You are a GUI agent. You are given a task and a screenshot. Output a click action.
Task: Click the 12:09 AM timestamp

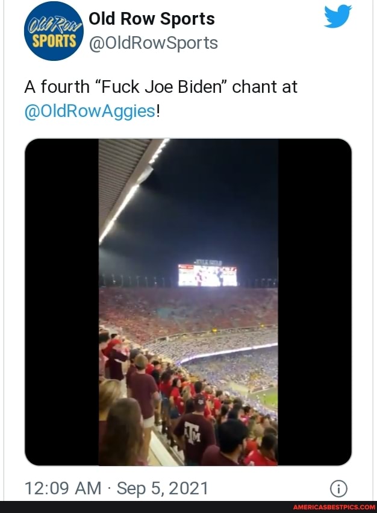[x=62, y=488]
